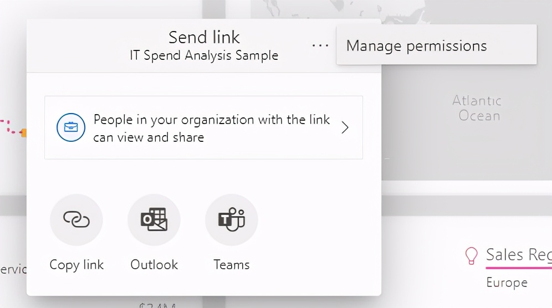Select the Europe label under Sales

507,283
